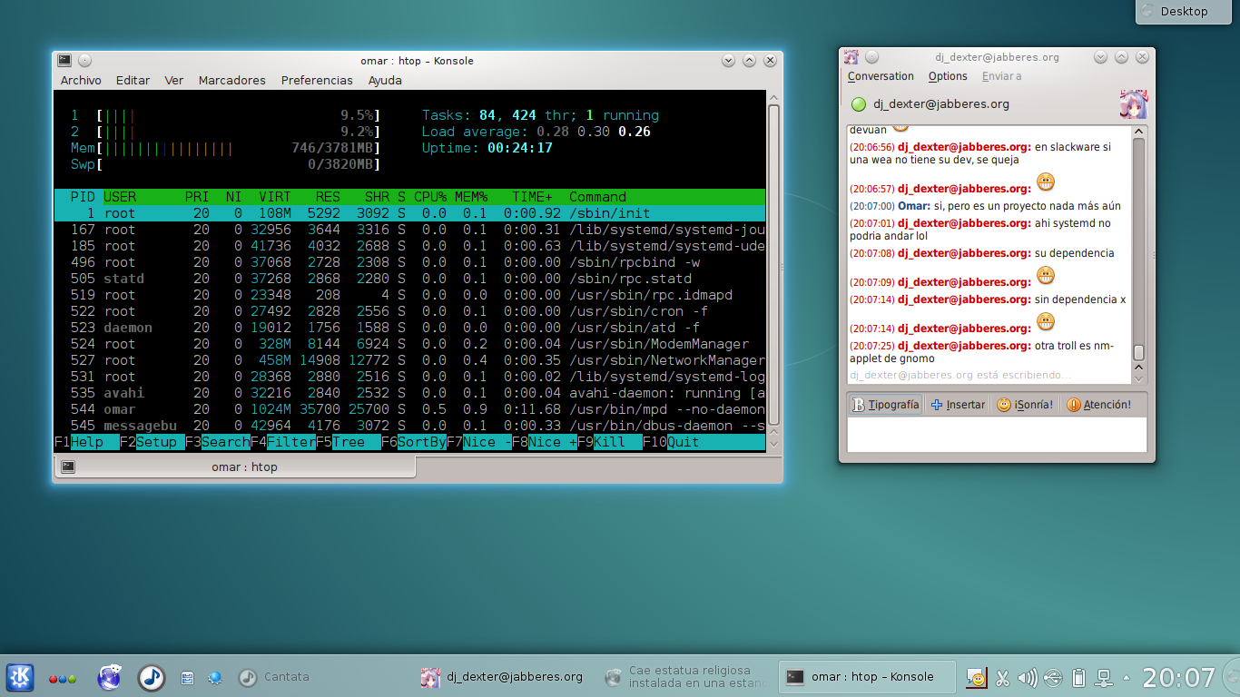
Task: Click the three-dot Activities icon in panel
Action: pyautogui.click(x=62, y=678)
